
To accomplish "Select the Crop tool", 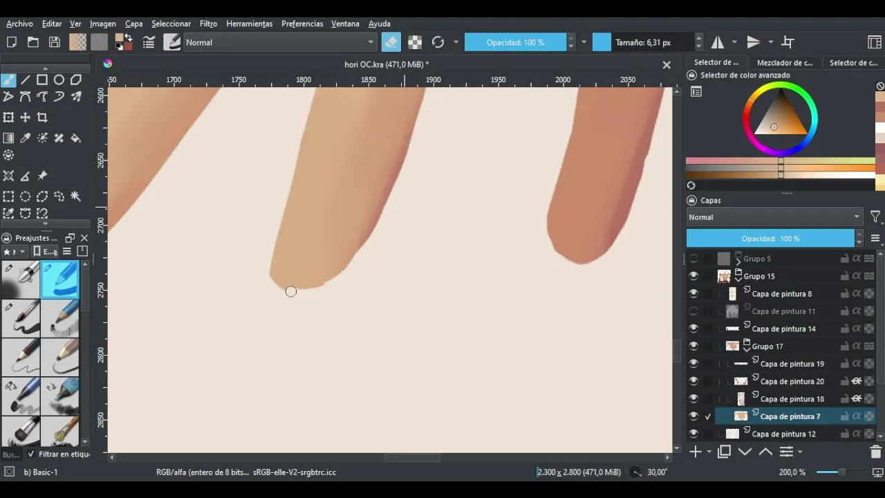I will pyautogui.click(x=42, y=118).
